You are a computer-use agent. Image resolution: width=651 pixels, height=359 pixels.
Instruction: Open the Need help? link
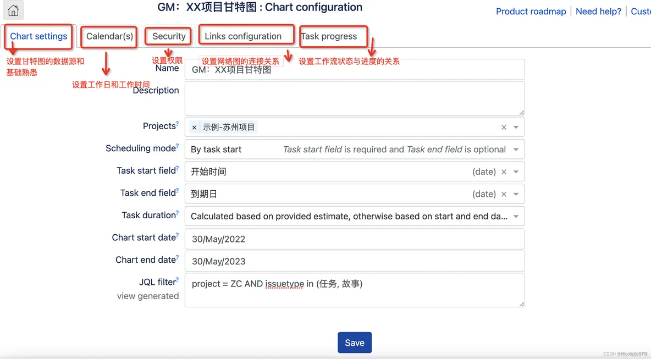(598, 12)
